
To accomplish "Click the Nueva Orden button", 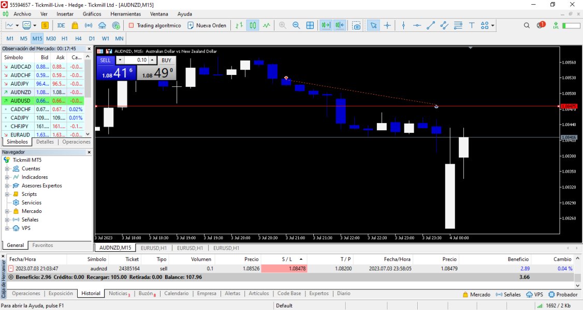I will [207, 25].
